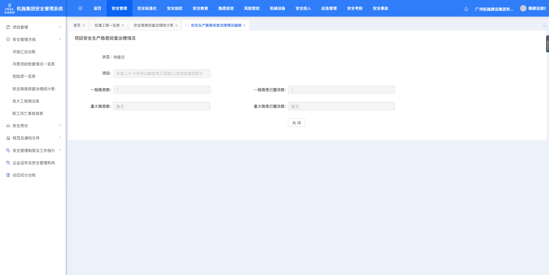This screenshot has width=549, height=275.
Task: Open 月报汇总台账 in the sidebar
Action: tap(24, 52)
